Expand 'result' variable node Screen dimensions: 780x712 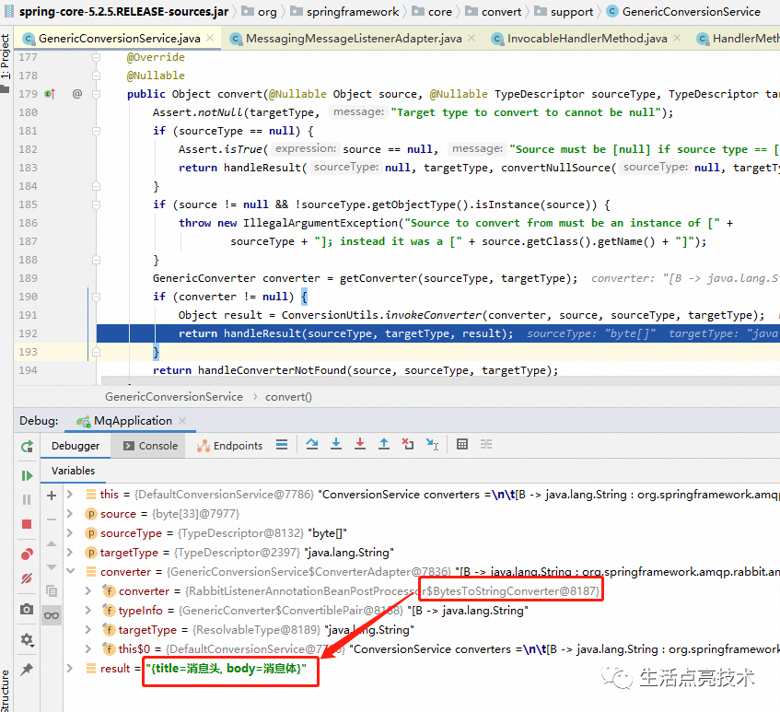click(70, 668)
